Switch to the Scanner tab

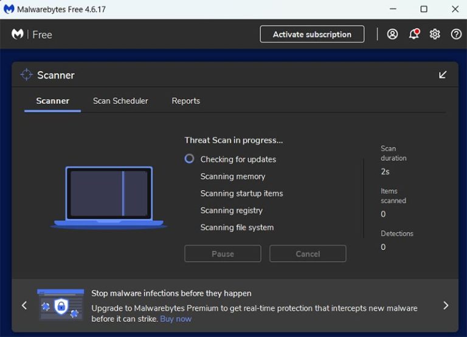point(52,101)
